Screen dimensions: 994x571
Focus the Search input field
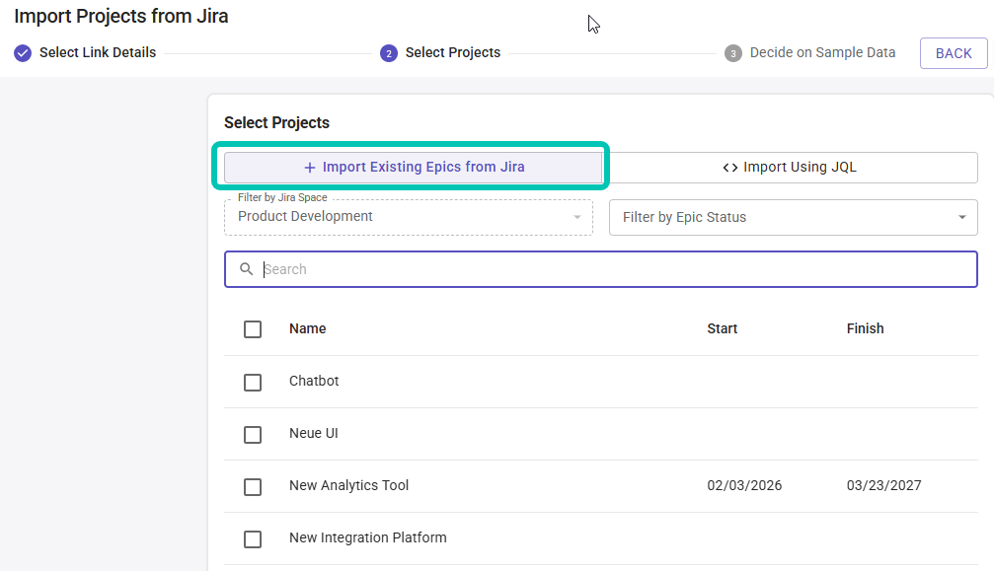601,269
